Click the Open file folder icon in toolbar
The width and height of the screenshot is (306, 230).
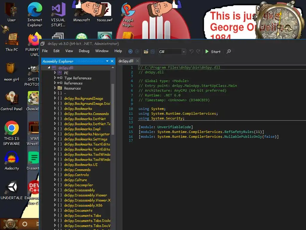[146, 52]
